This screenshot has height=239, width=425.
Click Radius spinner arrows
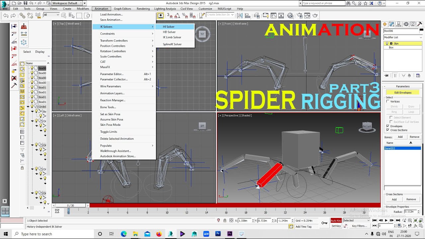click(419, 211)
